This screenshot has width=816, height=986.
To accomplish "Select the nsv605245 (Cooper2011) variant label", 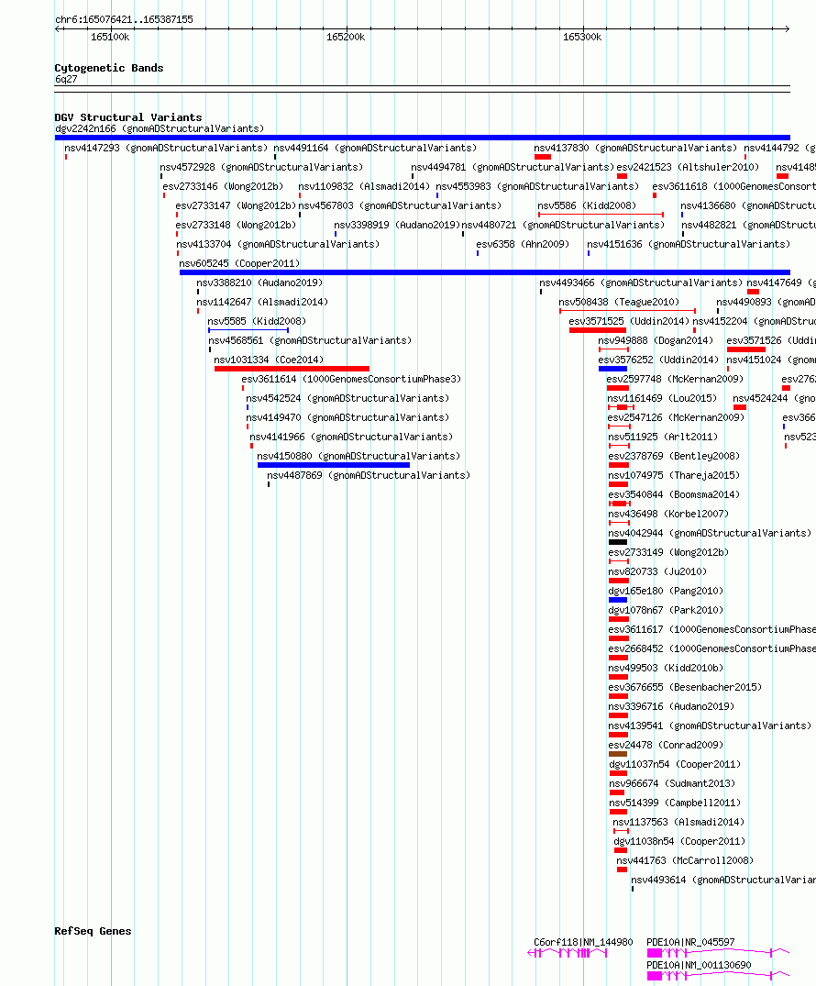I will [239, 263].
